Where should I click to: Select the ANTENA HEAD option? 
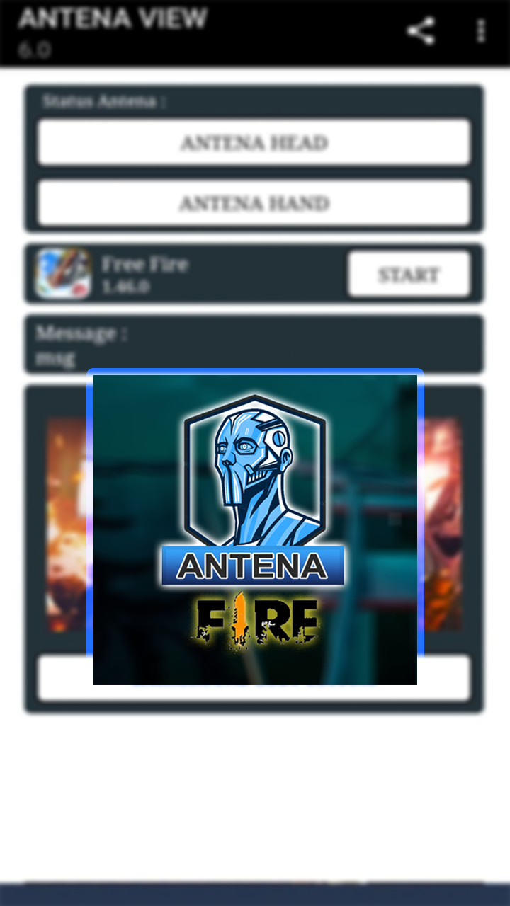[254, 142]
